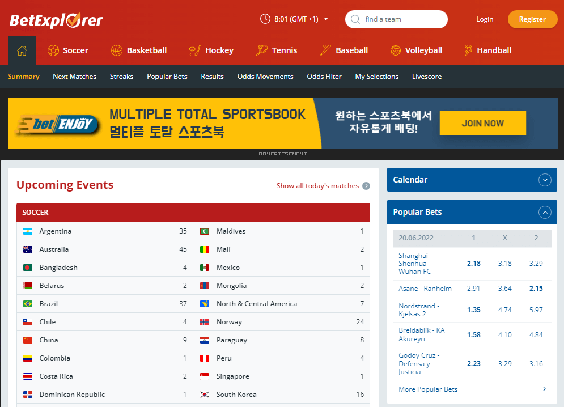Click the BetExplorer logo

click(56, 20)
